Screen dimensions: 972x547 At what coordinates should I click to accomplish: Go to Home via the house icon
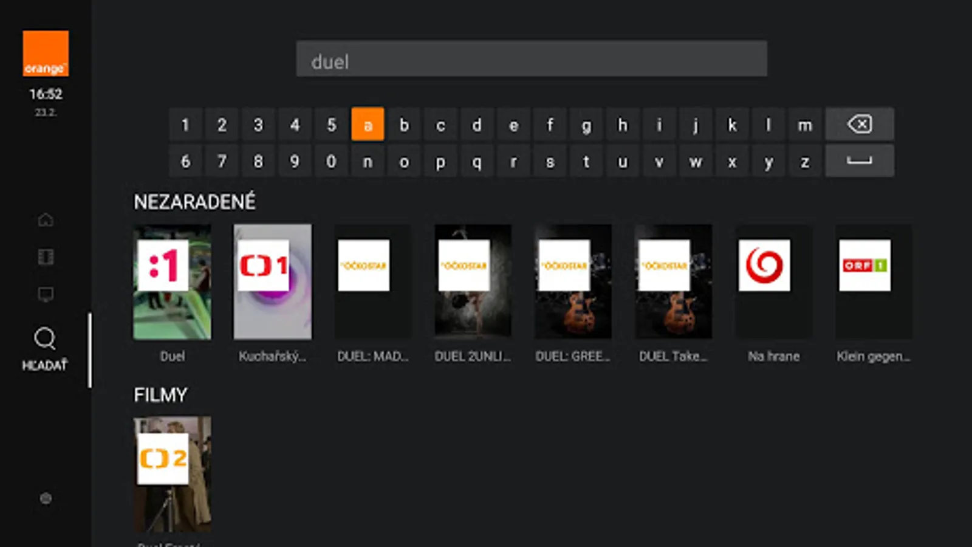[x=46, y=219]
